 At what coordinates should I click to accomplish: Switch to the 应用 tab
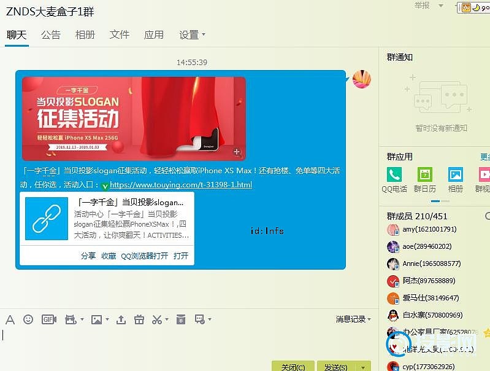click(x=154, y=34)
